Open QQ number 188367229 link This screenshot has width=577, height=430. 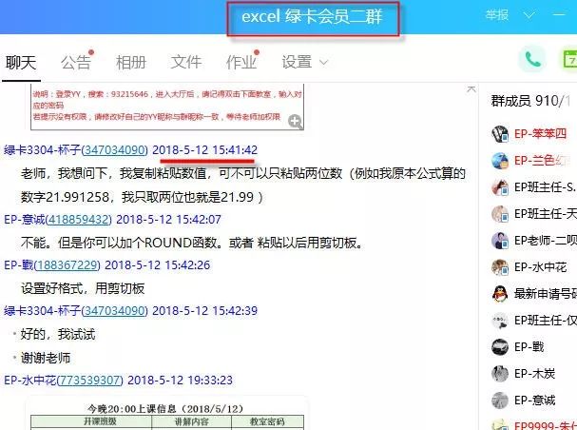pyautogui.click(x=67, y=265)
